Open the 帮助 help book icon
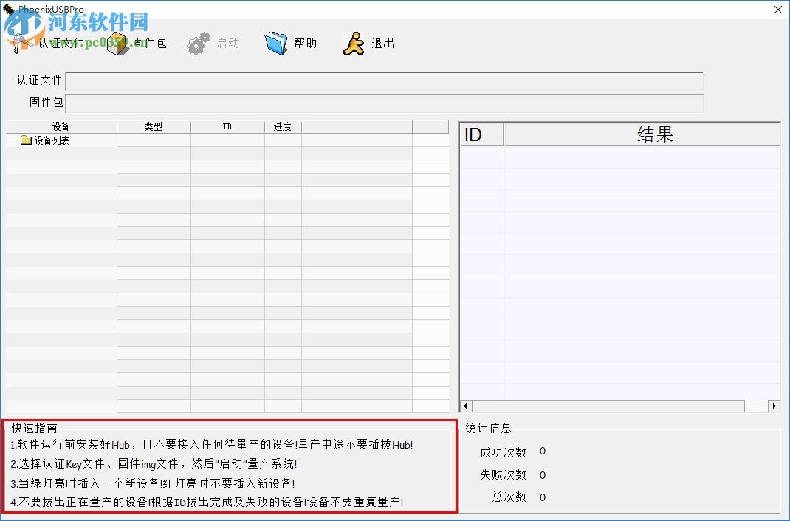 click(x=277, y=42)
